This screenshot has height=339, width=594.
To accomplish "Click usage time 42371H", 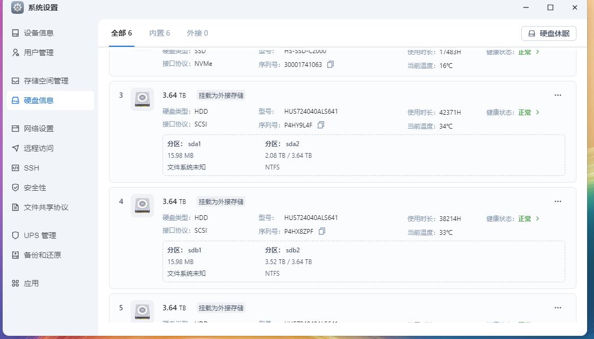I will click(450, 113).
